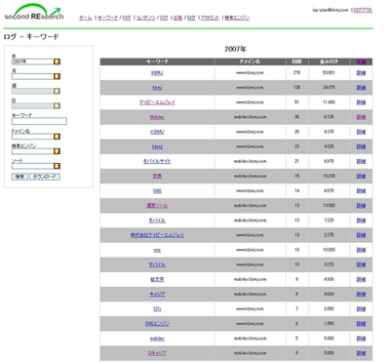The image size is (390, 363).
Task: Go to ホーム in the top navigation
Action: pos(86,18)
